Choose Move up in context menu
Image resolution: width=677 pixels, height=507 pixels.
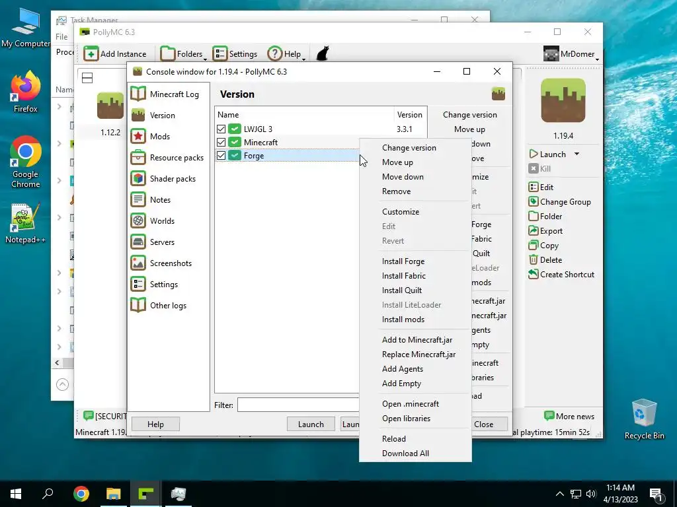(397, 162)
